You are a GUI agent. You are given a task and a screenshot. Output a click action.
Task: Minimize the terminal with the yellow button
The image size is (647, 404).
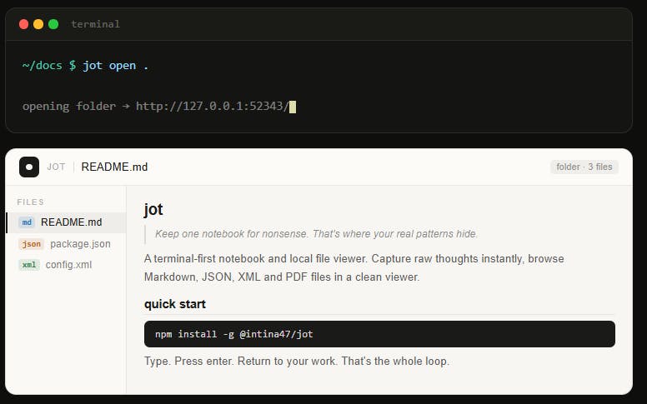click(38, 24)
